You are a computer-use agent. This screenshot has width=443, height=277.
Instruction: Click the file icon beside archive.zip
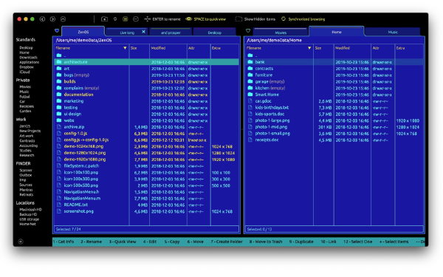tap(59, 126)
